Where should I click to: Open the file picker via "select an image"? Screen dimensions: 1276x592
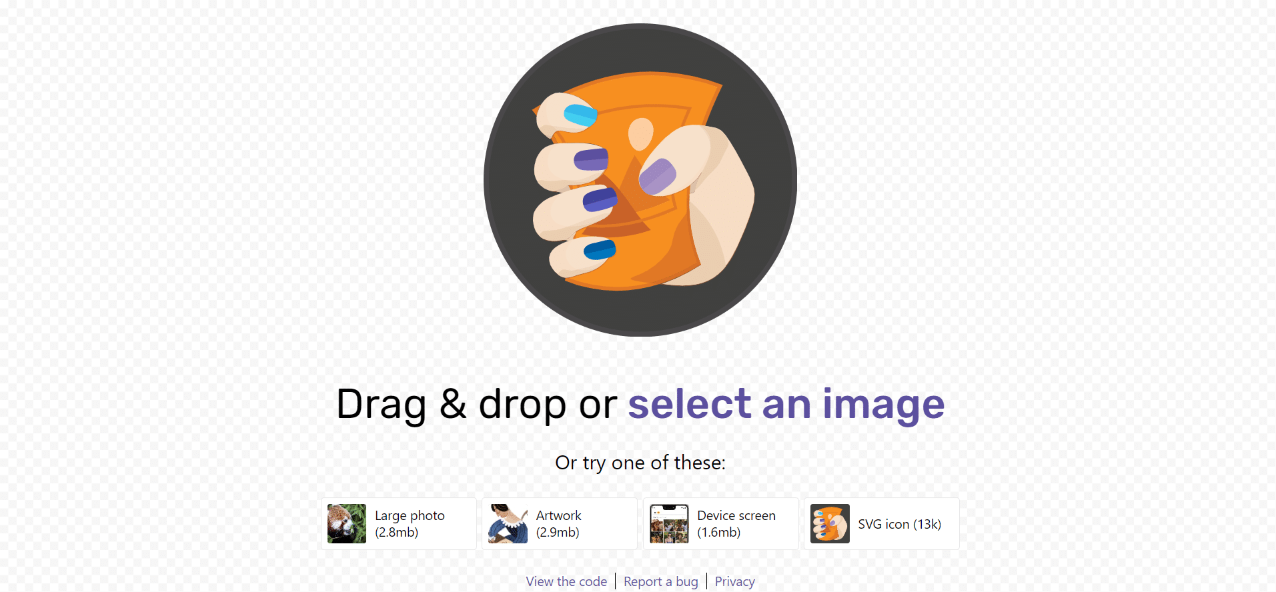[786, 404]
